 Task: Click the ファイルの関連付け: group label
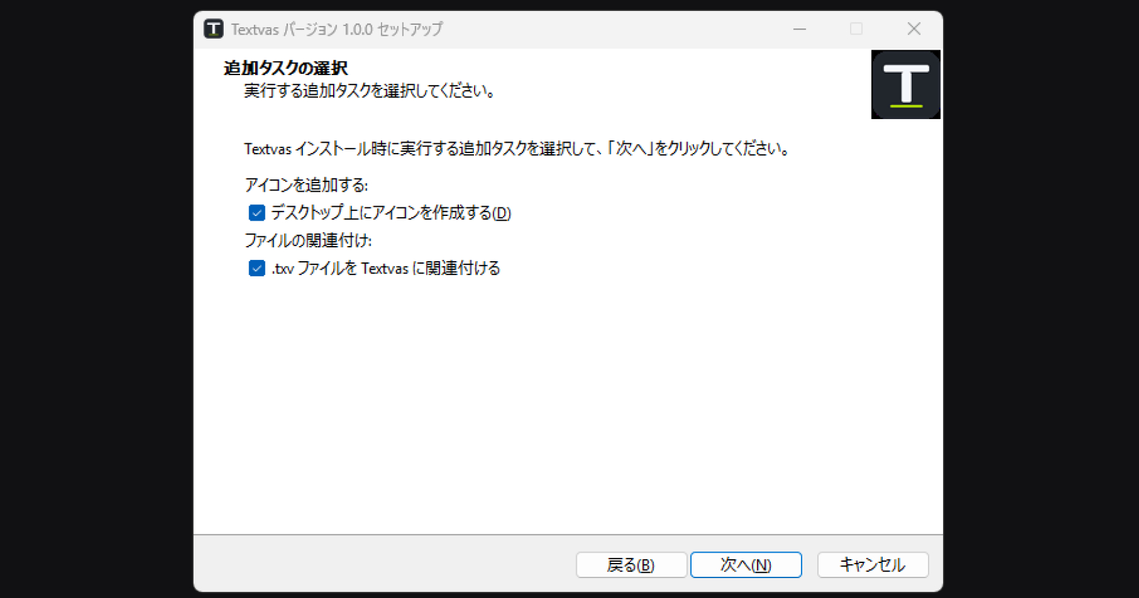click(308, 241)
